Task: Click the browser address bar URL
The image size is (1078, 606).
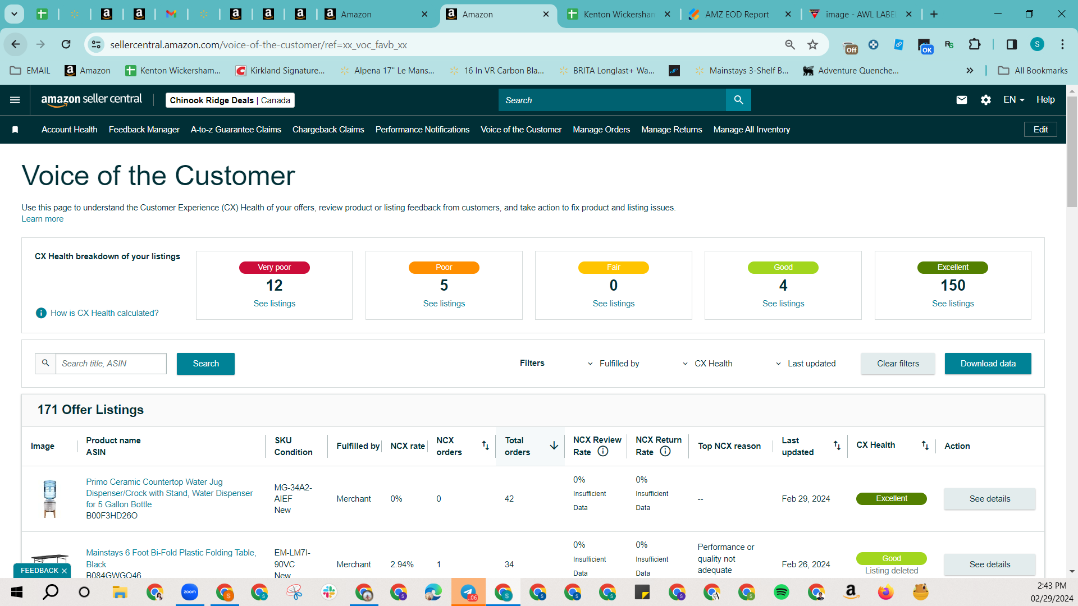Action: point(258,45)
